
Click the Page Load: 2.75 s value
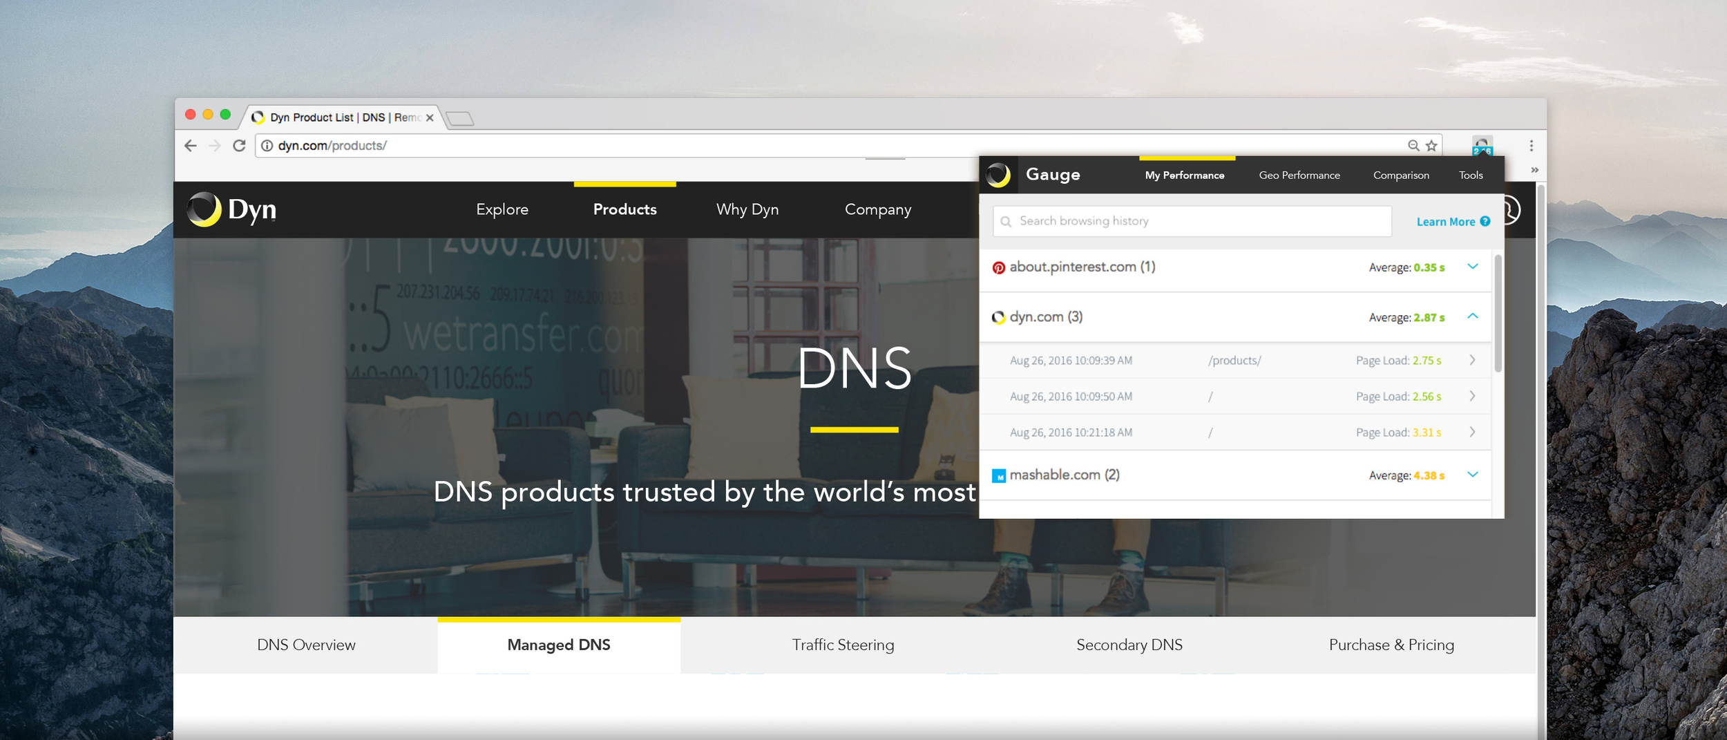(1398, 361)
